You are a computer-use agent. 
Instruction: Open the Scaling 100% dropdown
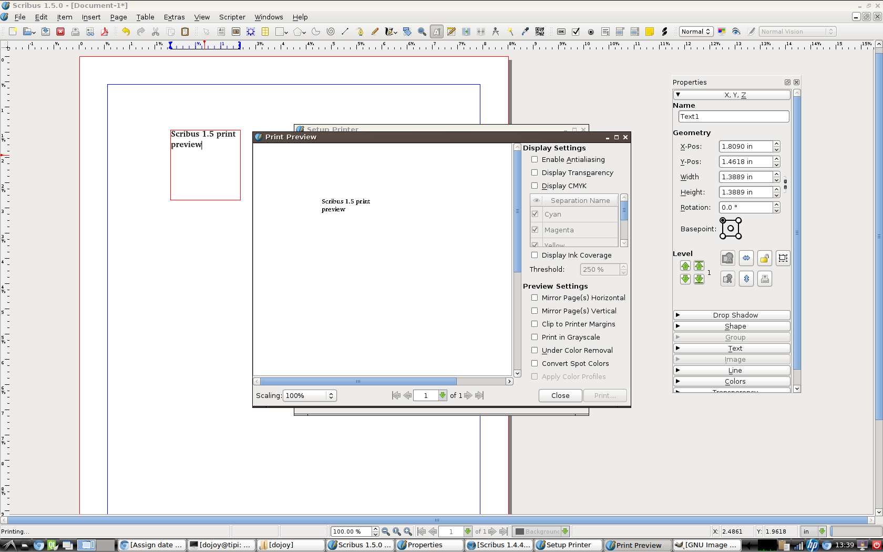click(310, 396)
